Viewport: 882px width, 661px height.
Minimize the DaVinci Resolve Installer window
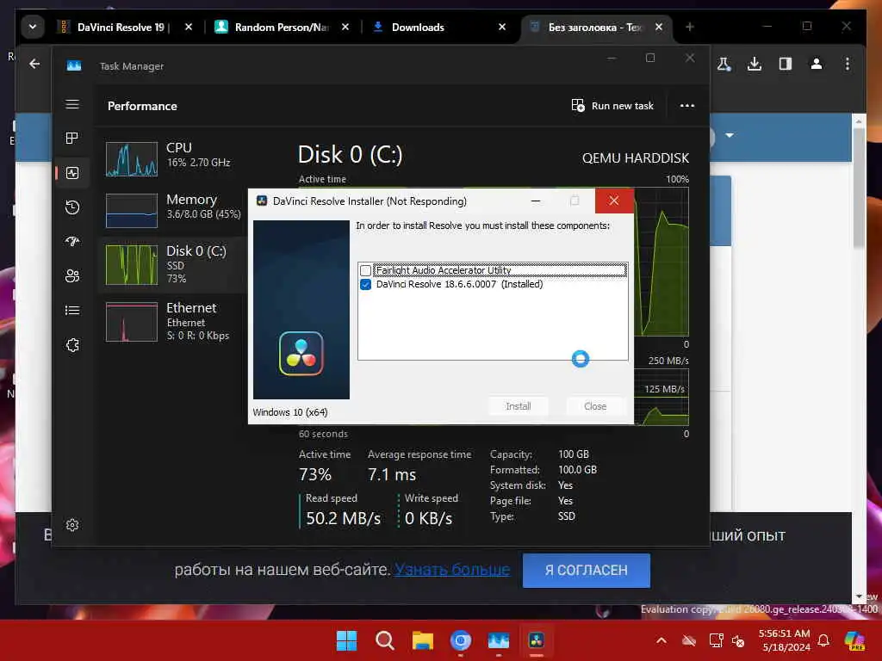536,201
